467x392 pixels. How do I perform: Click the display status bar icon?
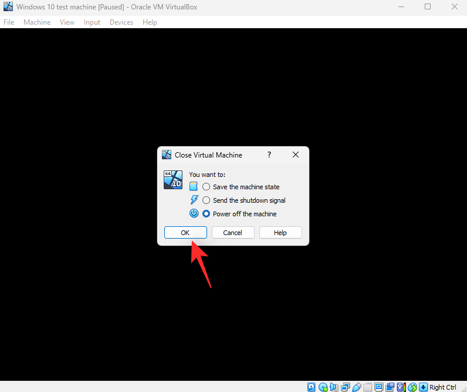tap(378, 387)
